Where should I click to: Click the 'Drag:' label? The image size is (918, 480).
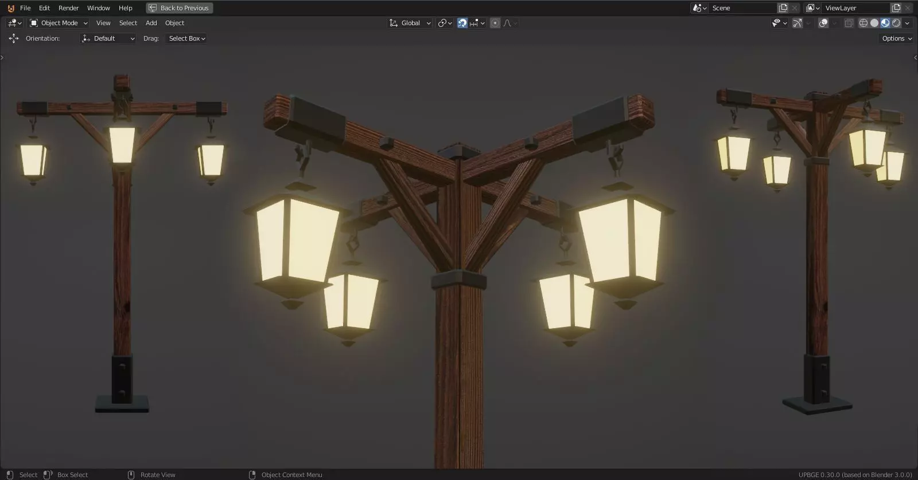point(151,38)
